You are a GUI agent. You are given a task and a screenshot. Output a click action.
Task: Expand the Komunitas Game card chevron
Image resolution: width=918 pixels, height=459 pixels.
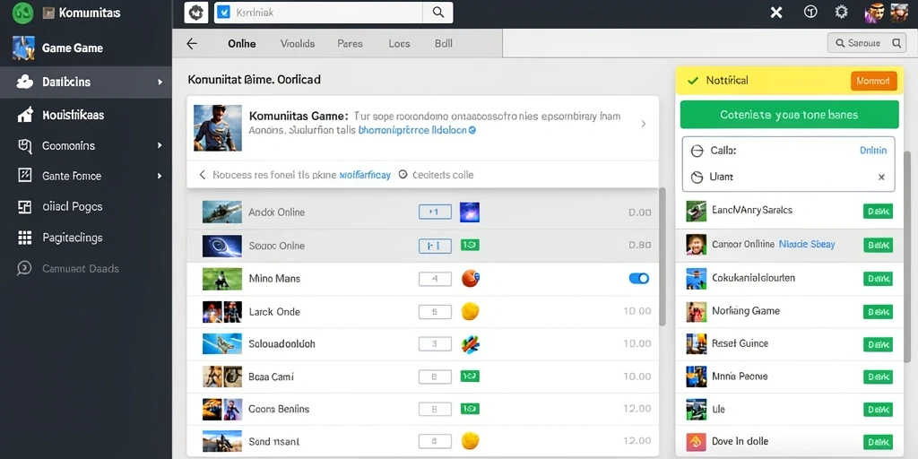point(644,124)
